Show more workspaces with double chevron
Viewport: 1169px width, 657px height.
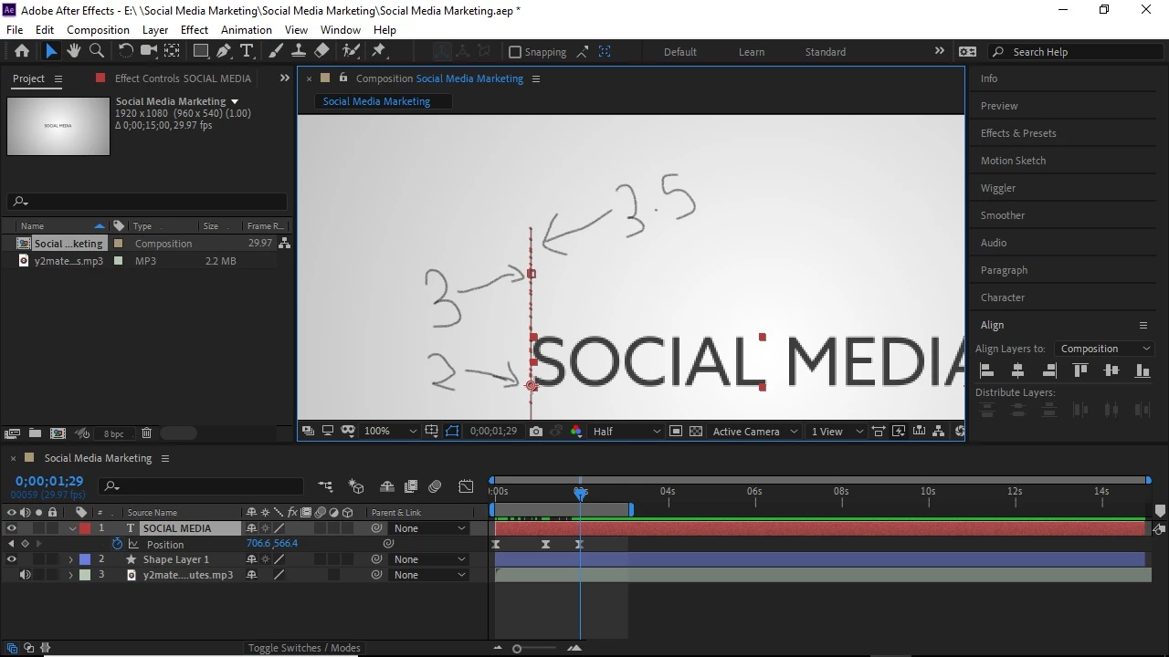(x=939, y=51)
